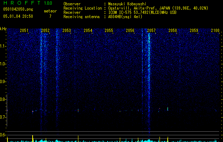Click the 1.0 kHz frequency label
Screen dimensions: 223x142
click(3, 64)
